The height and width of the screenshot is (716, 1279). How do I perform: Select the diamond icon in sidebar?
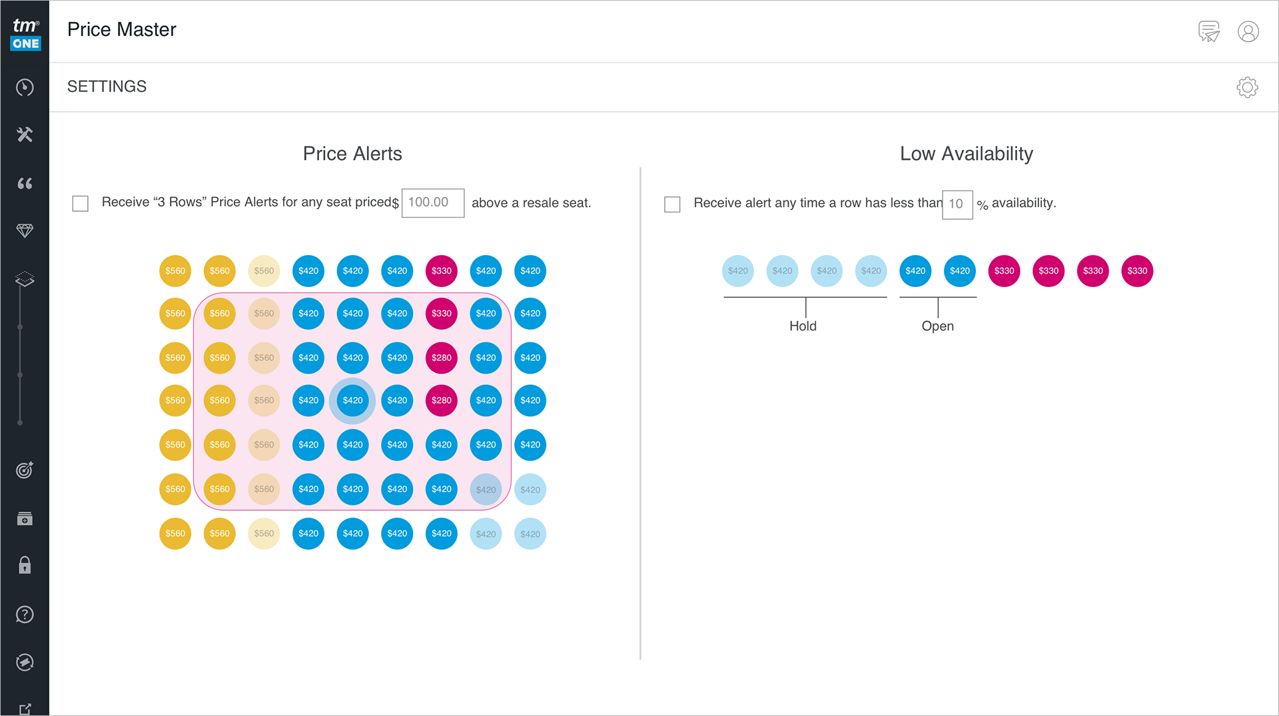pyautogui.click(x=25, y=230)
